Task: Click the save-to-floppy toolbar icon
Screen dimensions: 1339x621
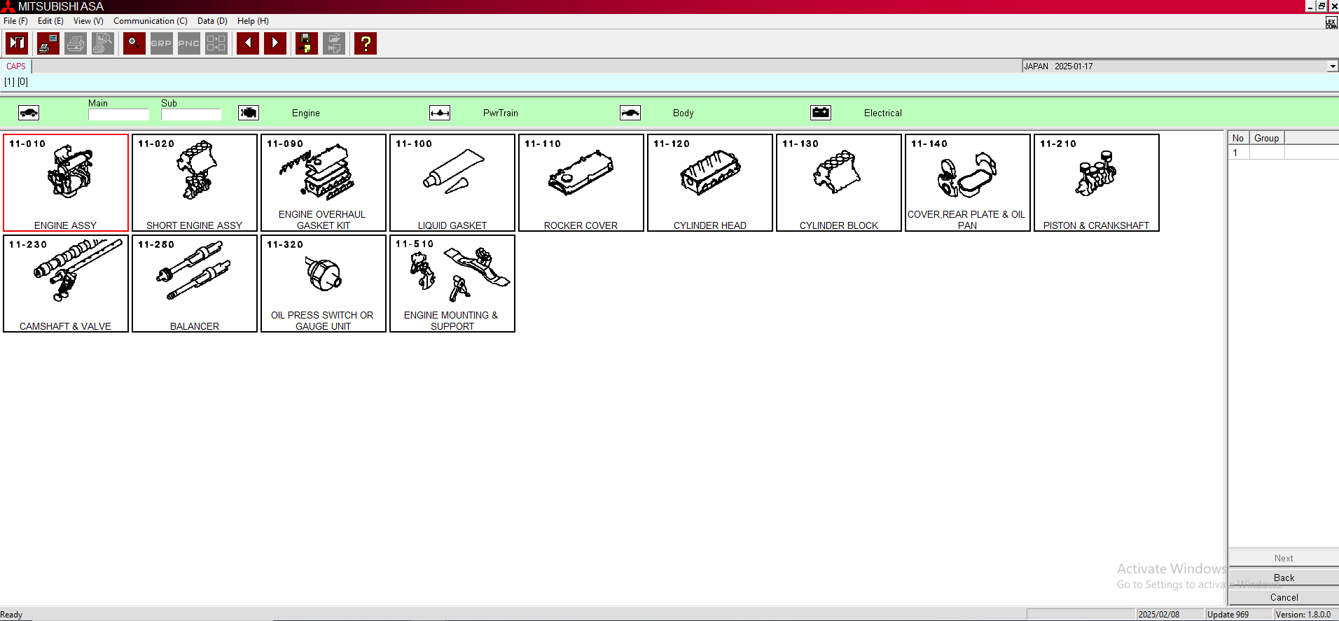Action: 307,43
